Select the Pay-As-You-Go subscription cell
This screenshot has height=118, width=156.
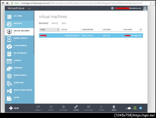click(88, 36)
